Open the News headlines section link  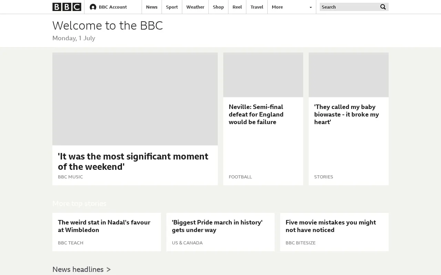(x=82, y=269)
